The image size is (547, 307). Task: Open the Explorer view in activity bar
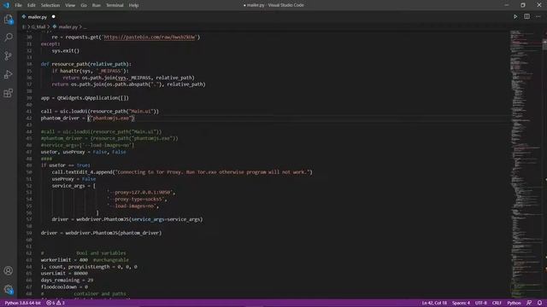coord(9,20)
